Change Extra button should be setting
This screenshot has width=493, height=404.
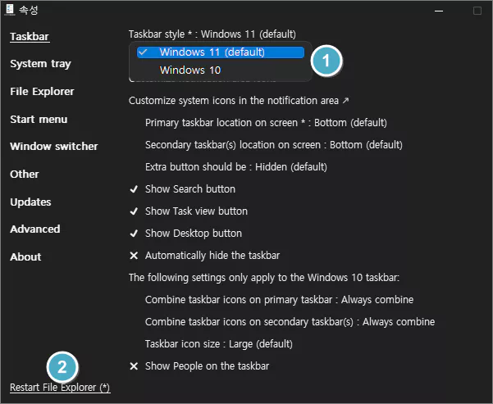(x=236, y=167)
